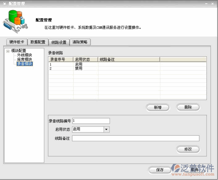Select 外线模块 in the module tree
This screenshot has height=180, width=218.
point(24,55)
